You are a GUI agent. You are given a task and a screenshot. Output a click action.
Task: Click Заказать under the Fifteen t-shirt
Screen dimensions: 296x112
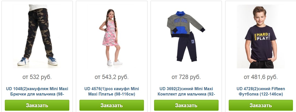[x=261, y=105]
